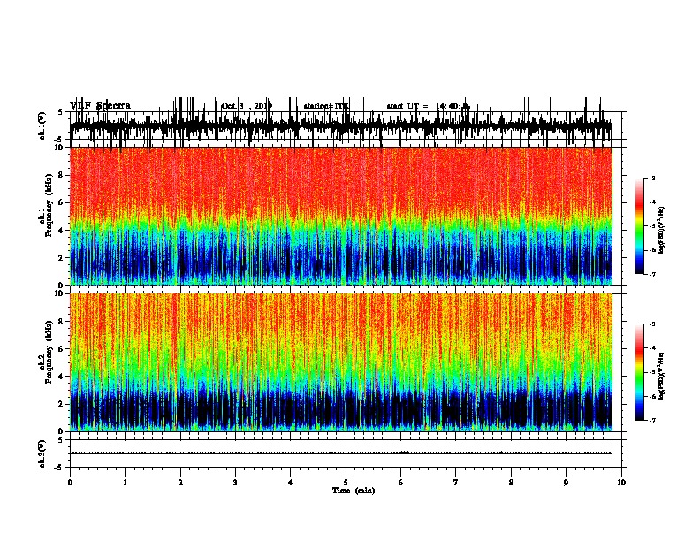
Task: Click the "4" tick on the time axis
Action: click(x=291, y=483)
